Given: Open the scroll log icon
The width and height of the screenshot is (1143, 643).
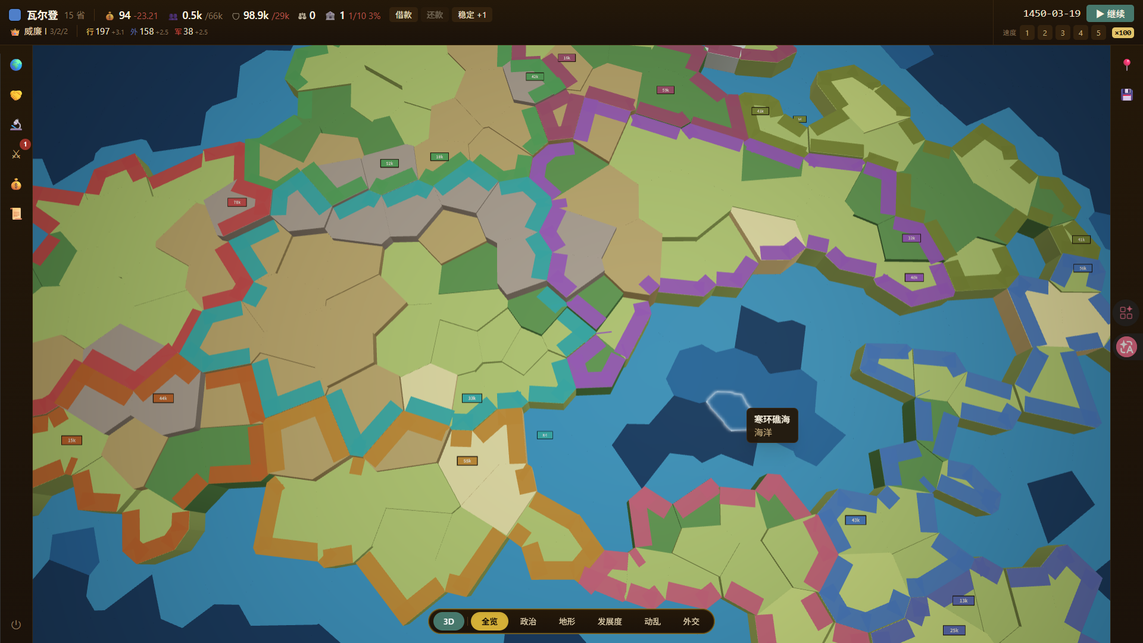Looking at the screenshot, I should coord(16,214).
